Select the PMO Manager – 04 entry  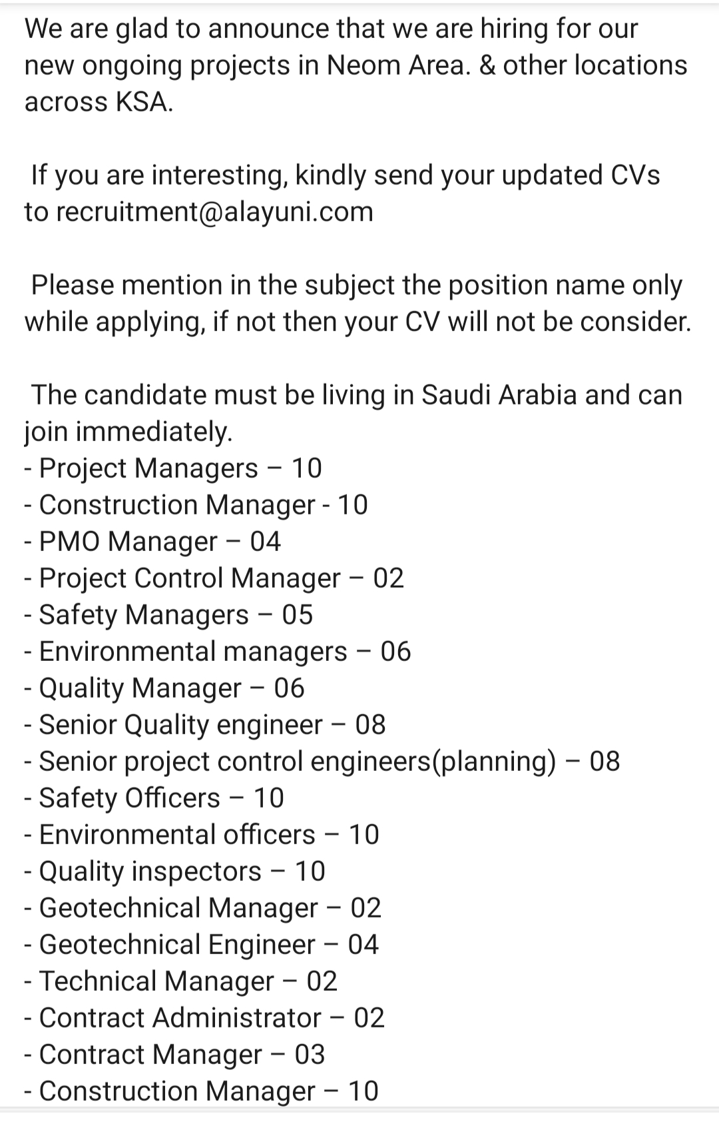pyautogui.click(x=152, y=542)
